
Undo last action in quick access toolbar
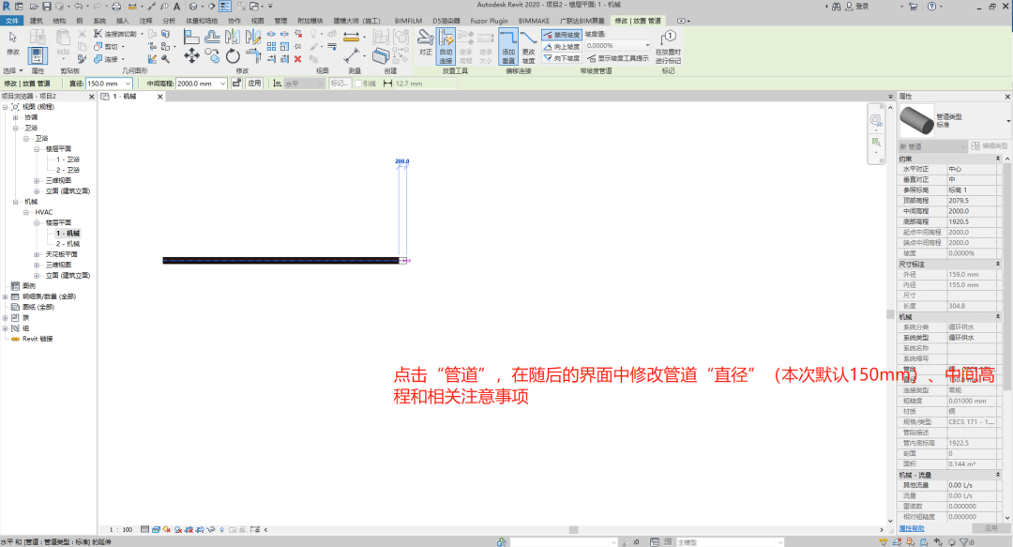pyautogui.click(x=78, y=6)
